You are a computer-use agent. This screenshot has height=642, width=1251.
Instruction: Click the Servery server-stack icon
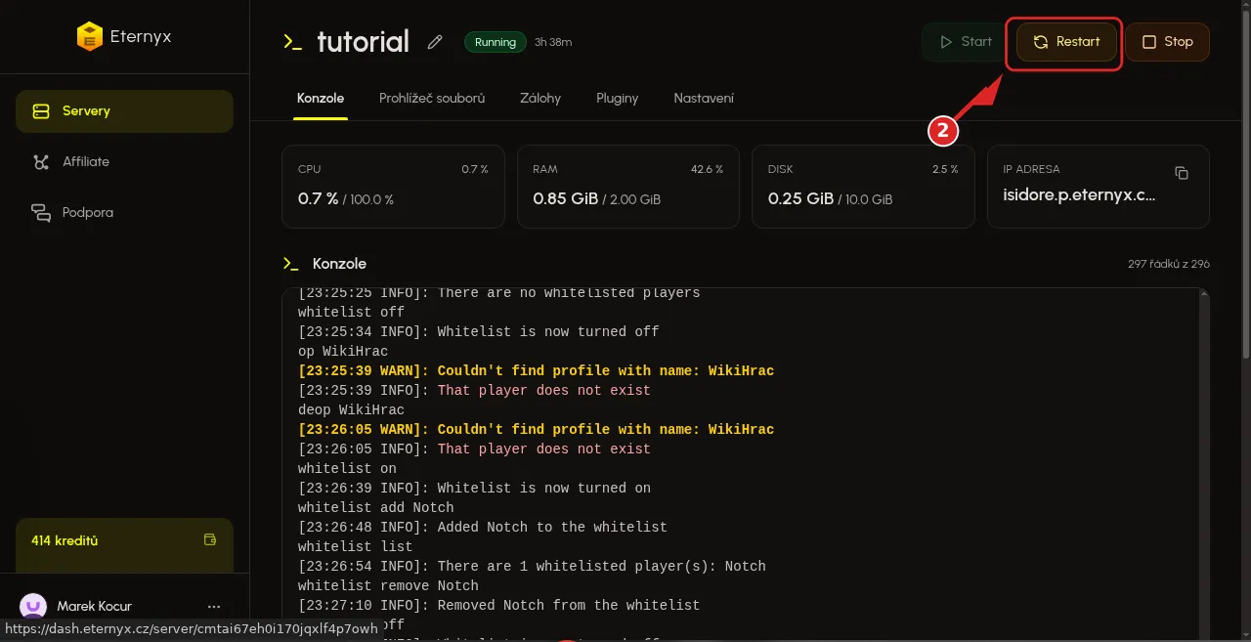[x=41, y=111]
